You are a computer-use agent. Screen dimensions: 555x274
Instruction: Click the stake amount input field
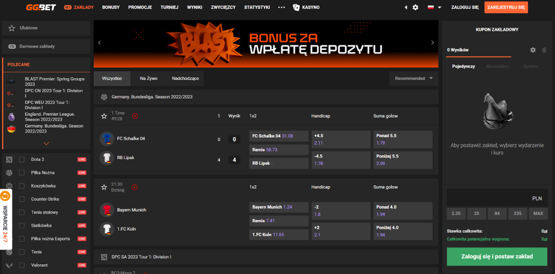click(497, 198)
